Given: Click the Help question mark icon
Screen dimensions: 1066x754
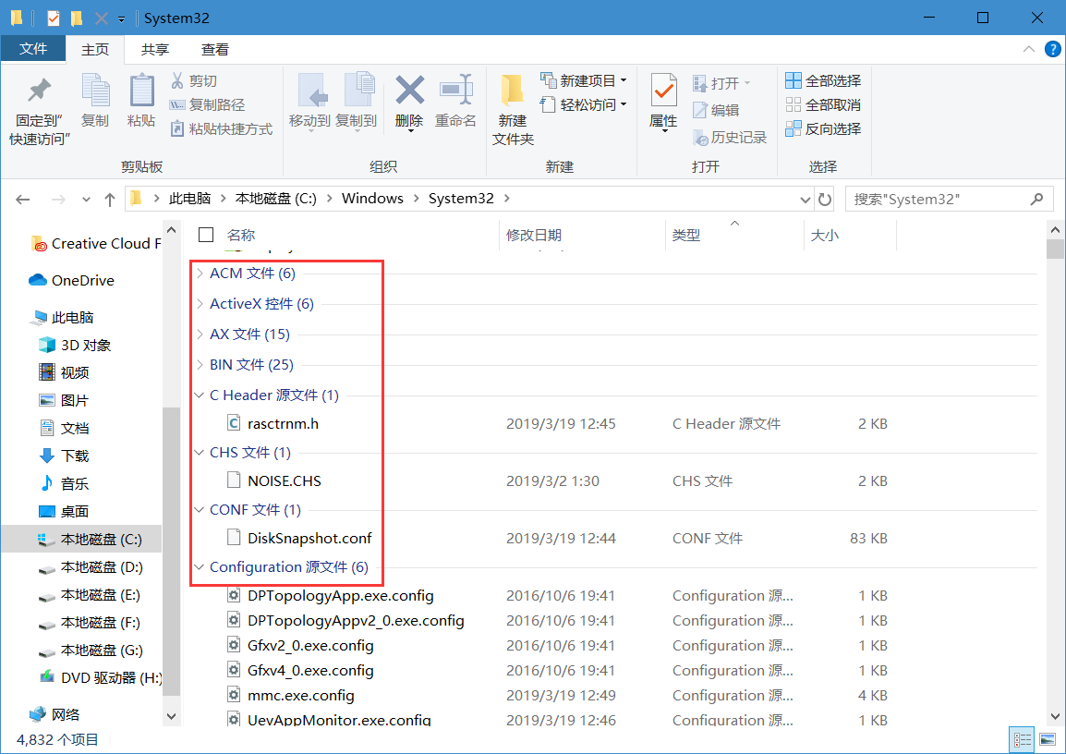Looking at the screenshot, I should pos(1052,49).
